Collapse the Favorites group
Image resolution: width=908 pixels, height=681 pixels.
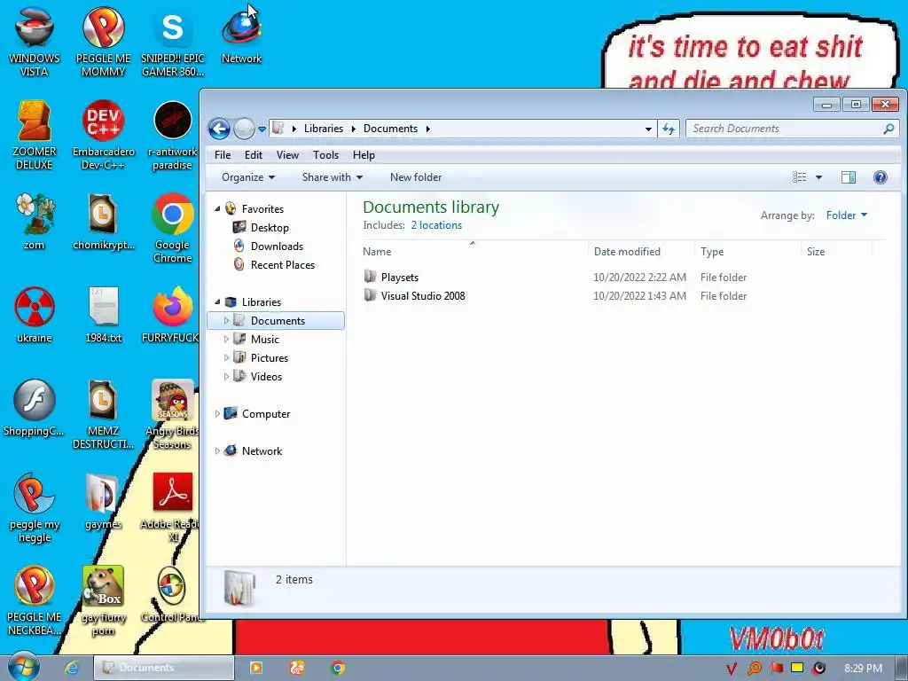tap(218, 208)
